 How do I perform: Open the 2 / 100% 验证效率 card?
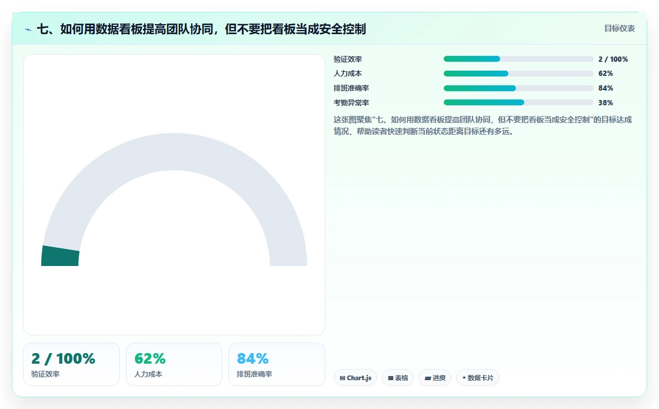point(71,364)
